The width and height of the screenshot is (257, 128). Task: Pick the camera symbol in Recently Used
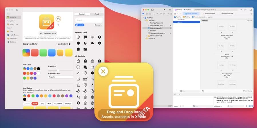85,49
